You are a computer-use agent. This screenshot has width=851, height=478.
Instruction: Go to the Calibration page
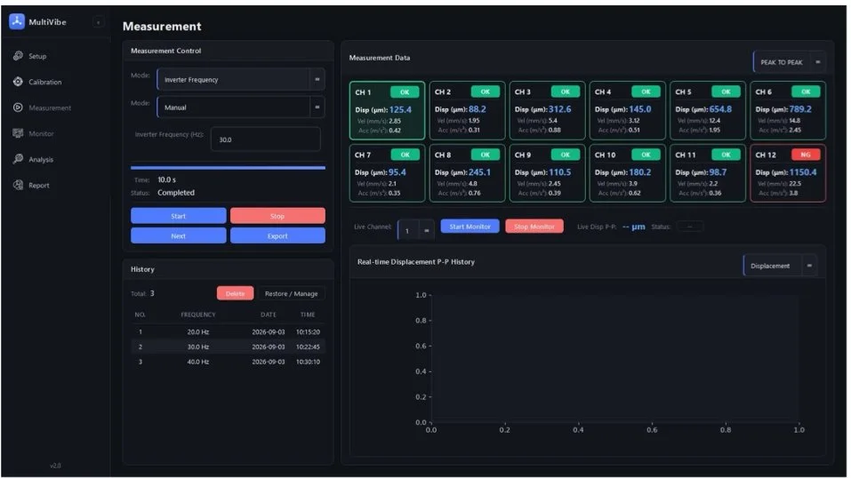(45, 82)
